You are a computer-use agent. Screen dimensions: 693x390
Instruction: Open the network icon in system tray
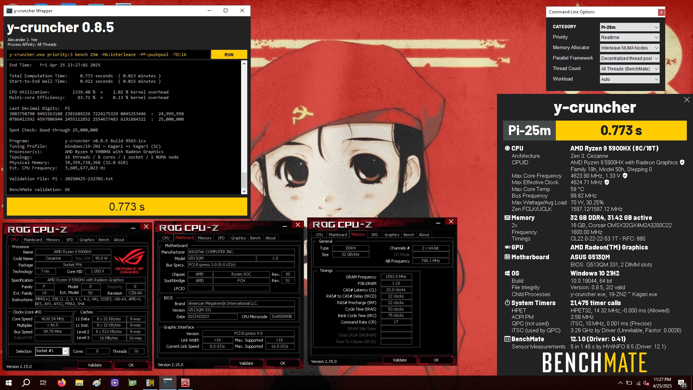(638, 383)
